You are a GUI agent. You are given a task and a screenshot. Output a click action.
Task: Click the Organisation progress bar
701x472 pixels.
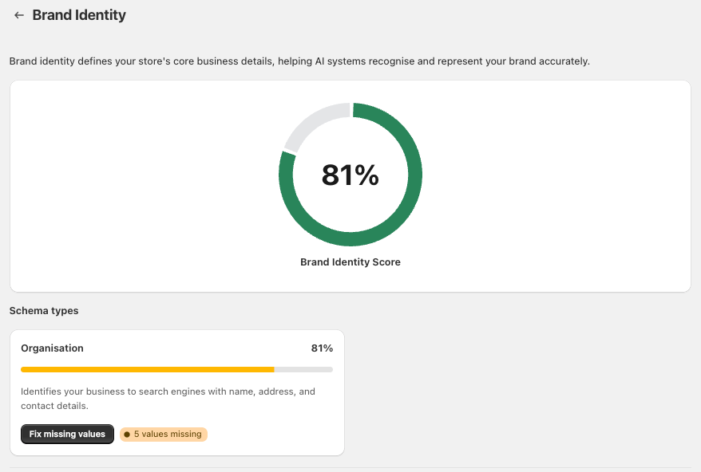pyautogui.click(x=176, y=370)
